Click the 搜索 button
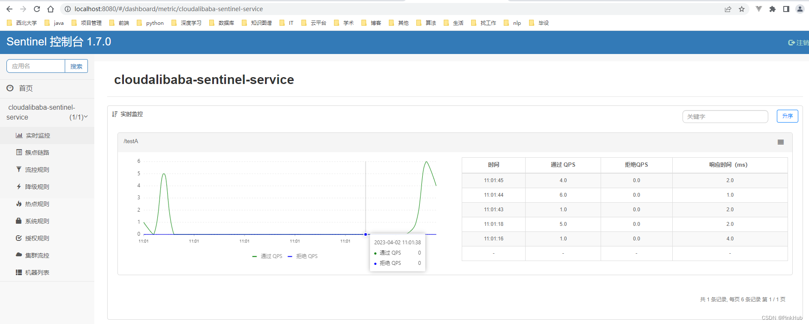Screen dimensions: 809x324 [x=76, y=66]
